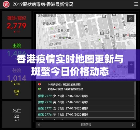
Task: Click green marker on 金堂大廈 label
Action: [65, 38]
